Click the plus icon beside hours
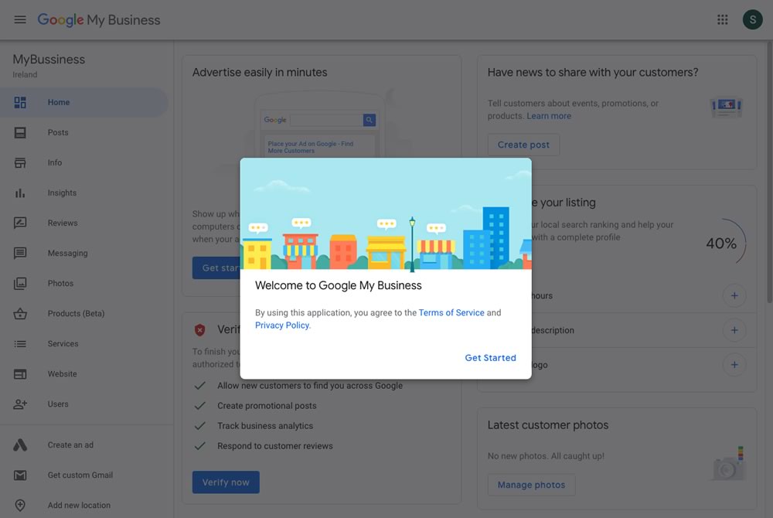Viewport: 773px width, 518px height. [x=734, y=295]
